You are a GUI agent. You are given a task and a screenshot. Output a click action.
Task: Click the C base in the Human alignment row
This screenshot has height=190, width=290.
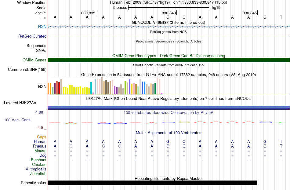click(x=184, y=141)
